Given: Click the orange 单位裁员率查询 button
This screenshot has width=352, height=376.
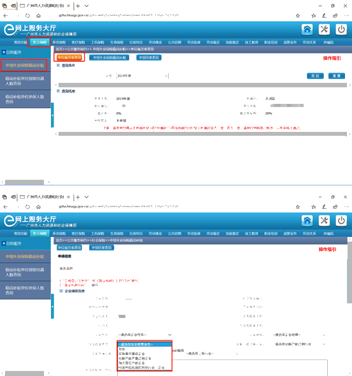Looking at the screenshot, I should pos(69,57).
